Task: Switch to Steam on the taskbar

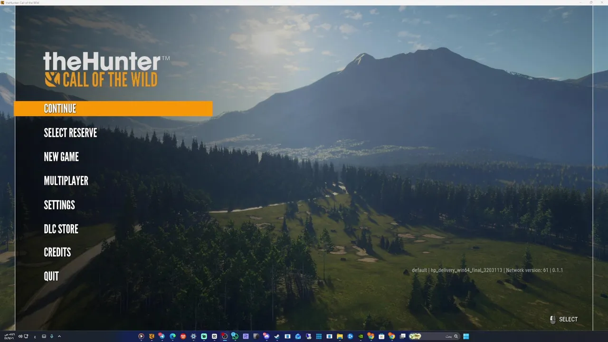Action: [x=277, y=336]
